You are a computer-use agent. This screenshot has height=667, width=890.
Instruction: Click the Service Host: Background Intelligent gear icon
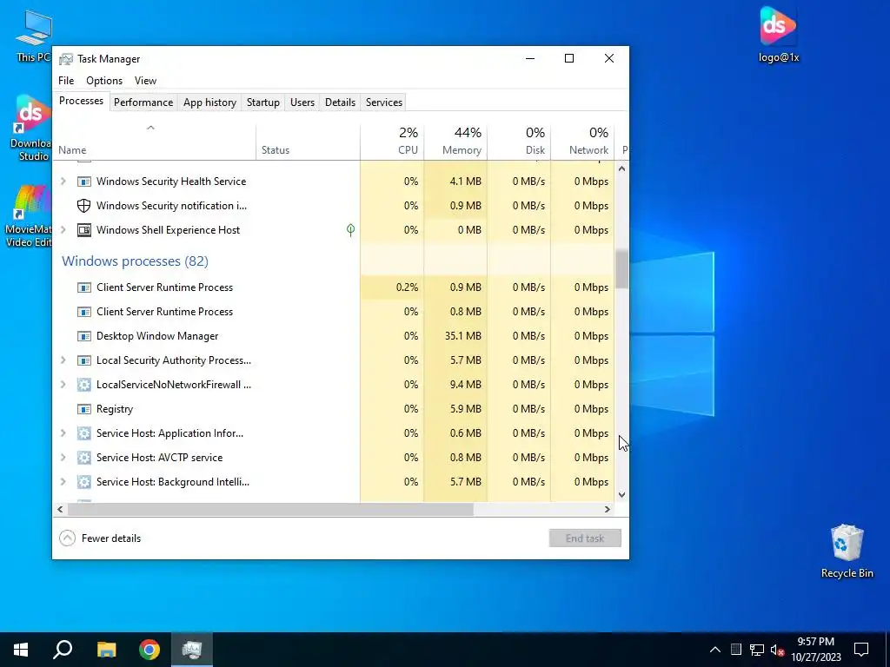[84, 482]
